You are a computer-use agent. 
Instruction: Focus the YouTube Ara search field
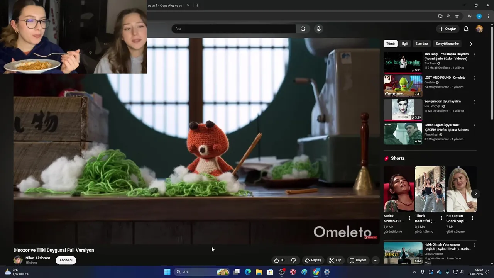233,29
